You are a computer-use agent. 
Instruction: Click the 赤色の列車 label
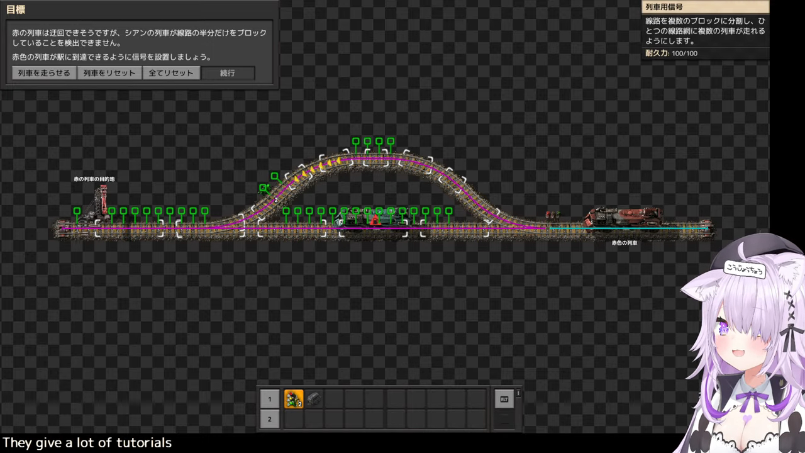[625, 242]
